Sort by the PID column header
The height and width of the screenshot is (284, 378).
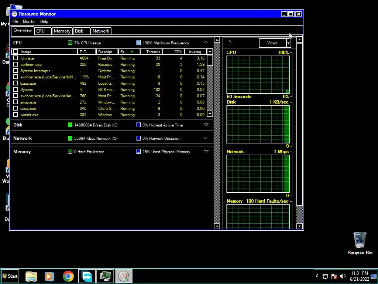pyautogui.click(x=86, y=52)
